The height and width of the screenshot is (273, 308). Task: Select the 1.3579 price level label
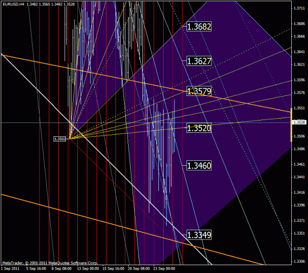tap(199, 91)
